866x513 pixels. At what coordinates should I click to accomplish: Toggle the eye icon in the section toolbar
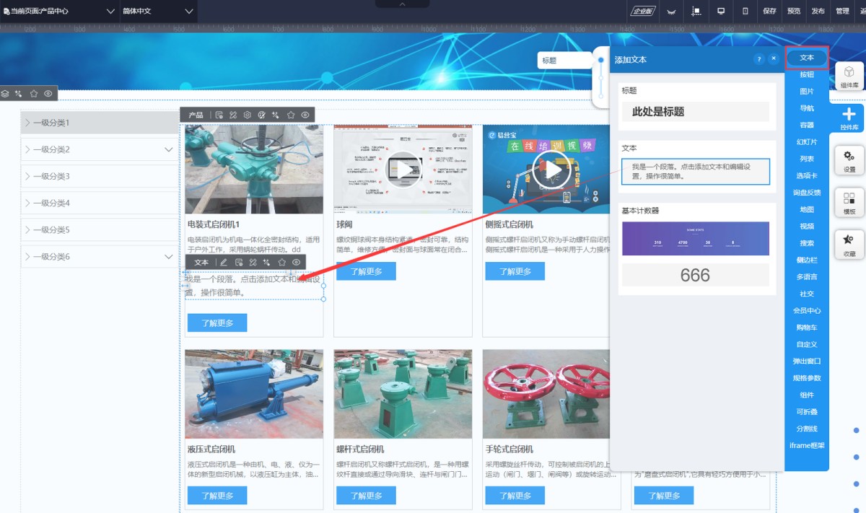point(48,94)
